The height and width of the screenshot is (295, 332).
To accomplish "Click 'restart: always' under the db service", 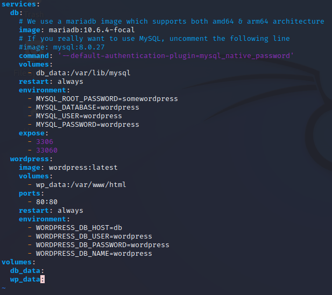I will (51, 82).
